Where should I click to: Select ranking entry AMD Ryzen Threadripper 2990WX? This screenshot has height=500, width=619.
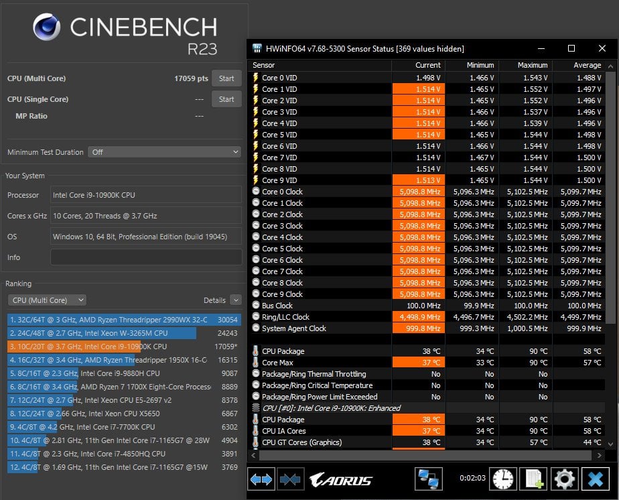coord(124,320)
